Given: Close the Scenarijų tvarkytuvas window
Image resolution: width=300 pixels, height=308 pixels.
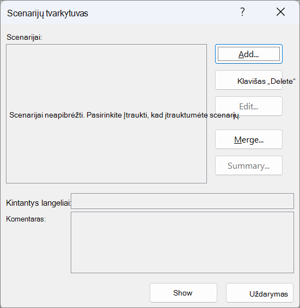Looking at the screenshot, I should [280, 12].
